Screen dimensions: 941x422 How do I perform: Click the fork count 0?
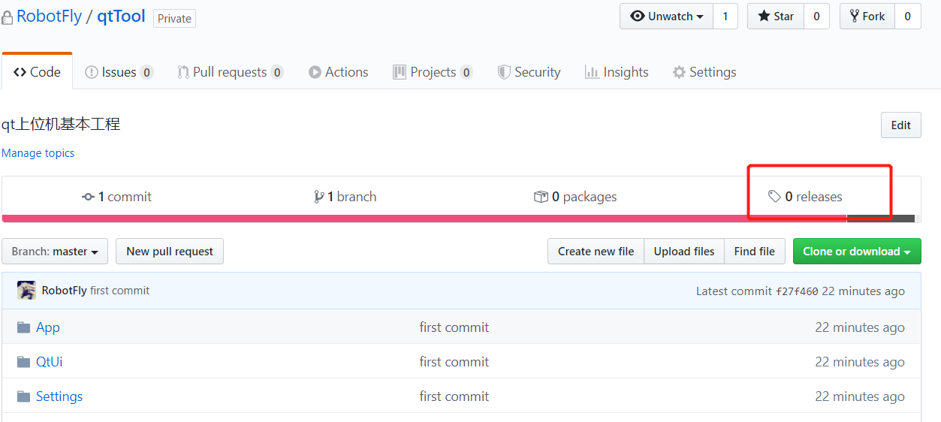[x=907, y=17]
